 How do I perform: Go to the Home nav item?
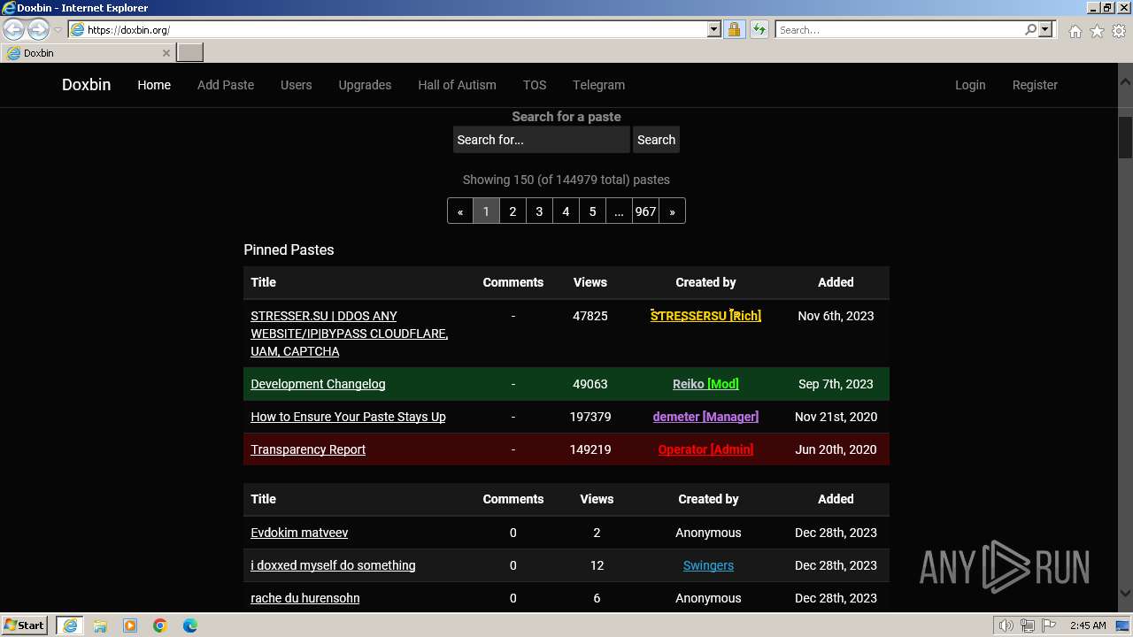coord(154,85)
